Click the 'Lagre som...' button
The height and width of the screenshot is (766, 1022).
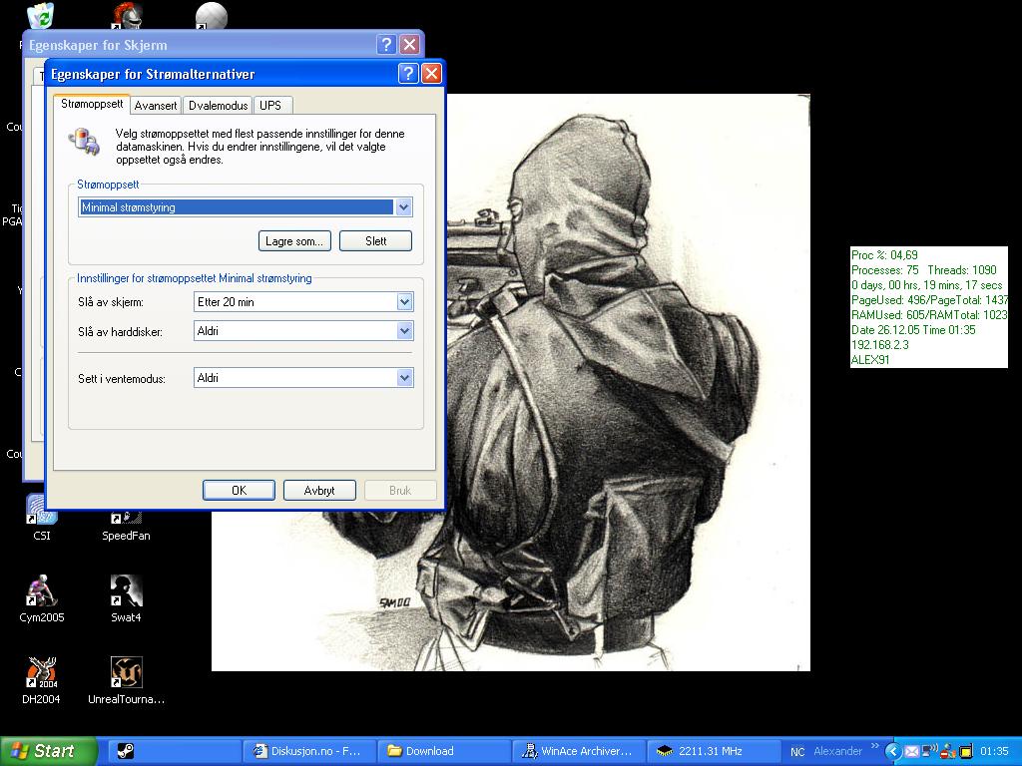[x=294, y=241]
